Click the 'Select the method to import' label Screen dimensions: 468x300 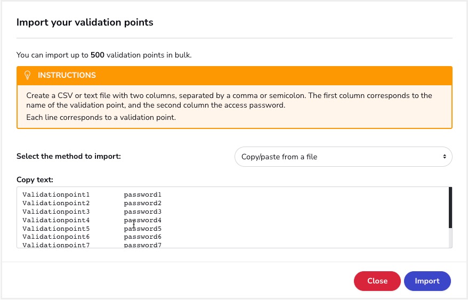pos(69,157)
